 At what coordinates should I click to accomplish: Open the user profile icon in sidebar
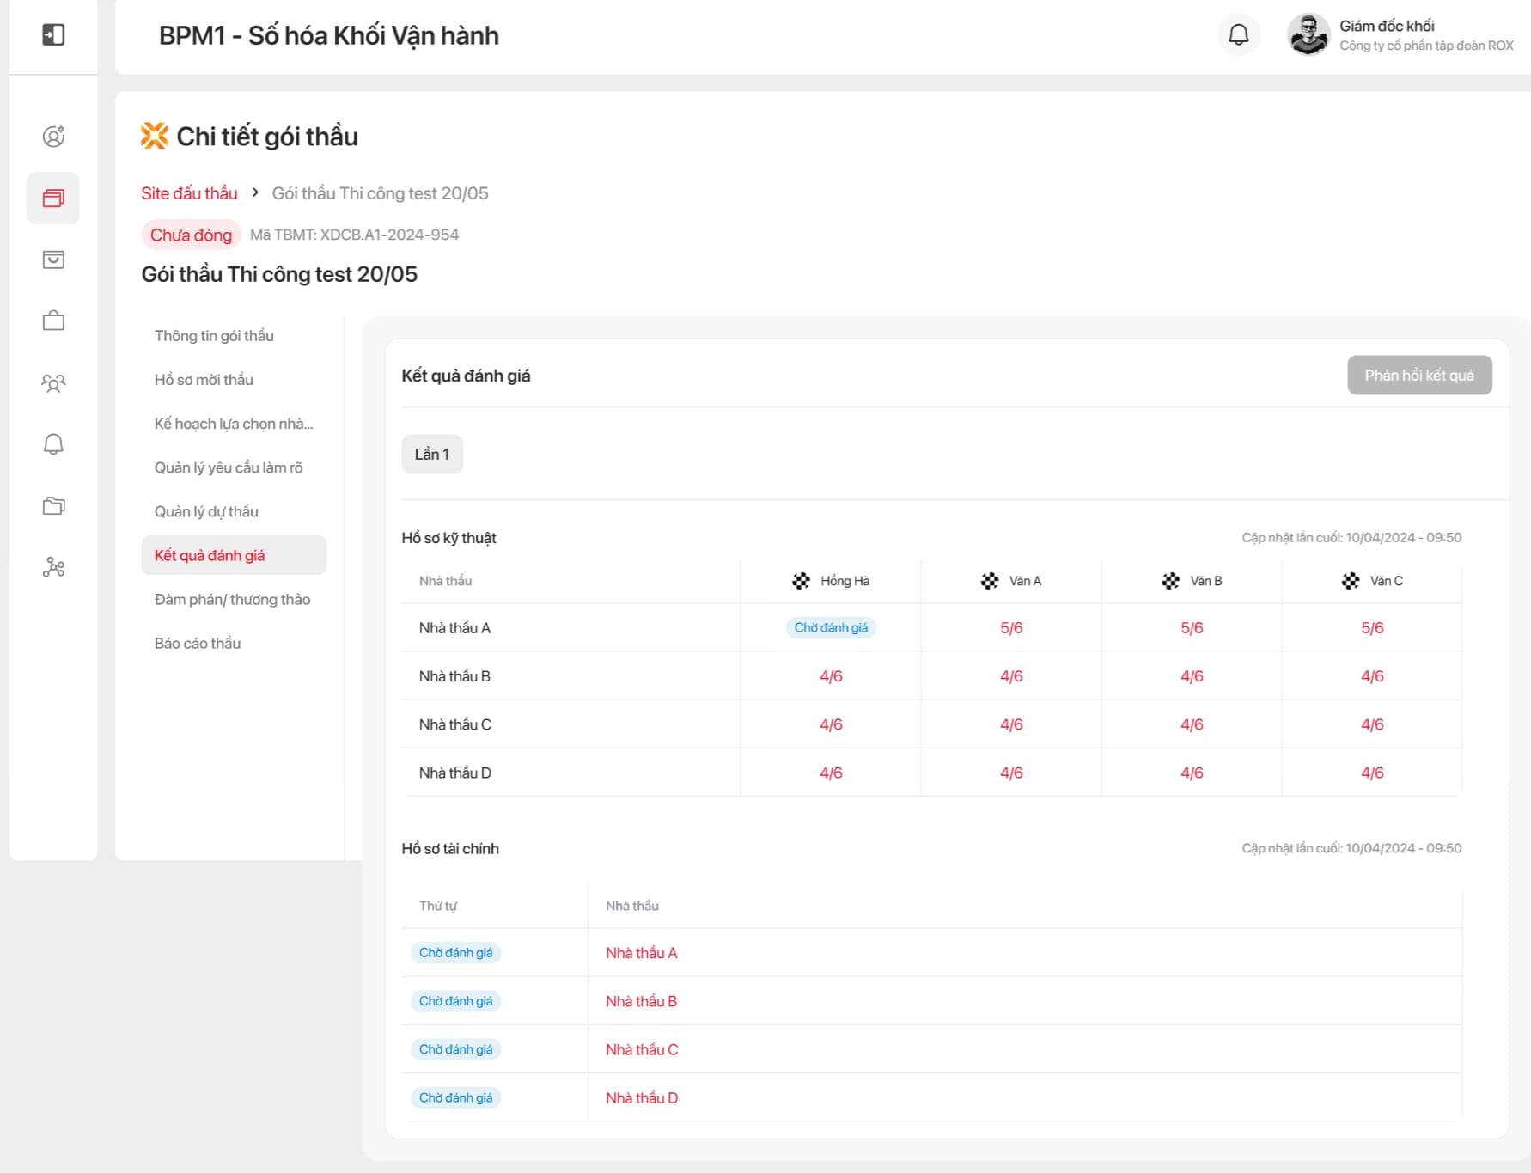pos(53,137)
